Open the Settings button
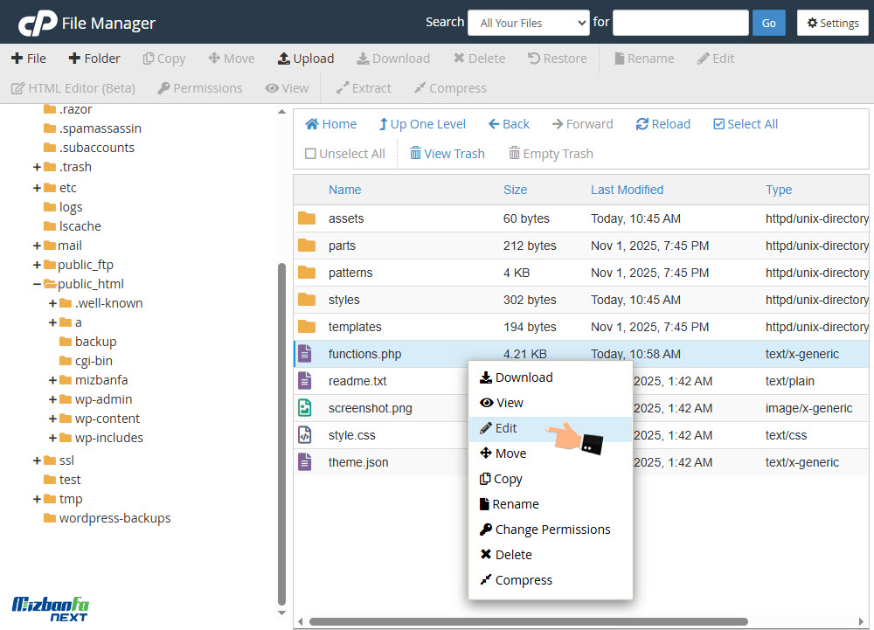 [x=832, y=23]
